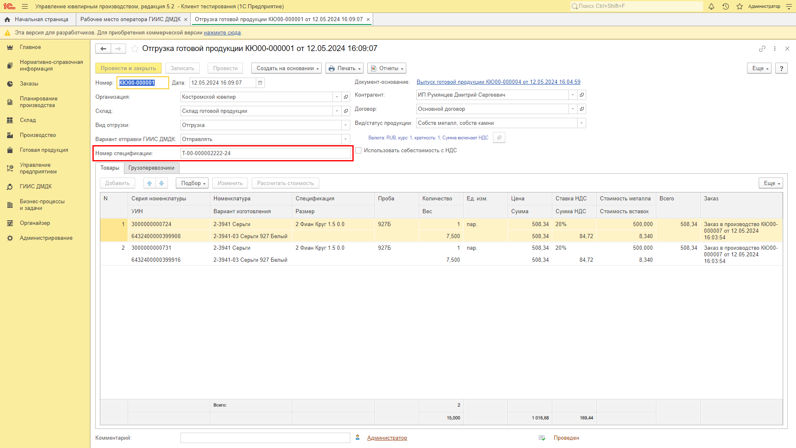Open the history clock icon
This screenshot has width=796, height=448.
pyautogui.click(x=726, y=6)
